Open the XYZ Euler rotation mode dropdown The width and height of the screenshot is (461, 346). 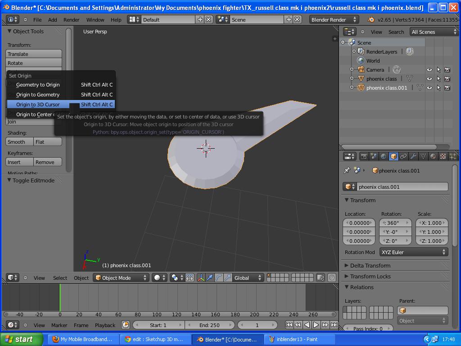pos(413,252)
